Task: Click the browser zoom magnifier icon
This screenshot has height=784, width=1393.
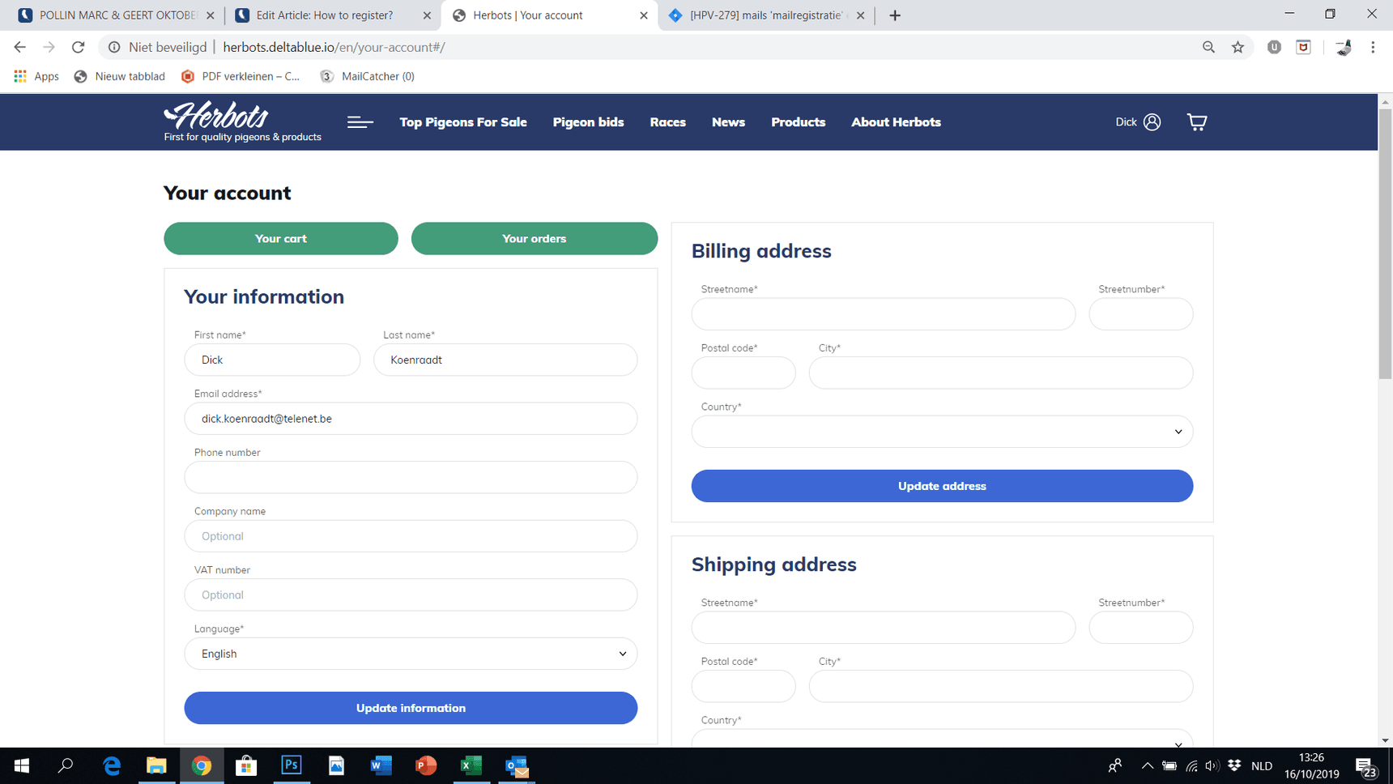Action: [x=1208, y=47]
